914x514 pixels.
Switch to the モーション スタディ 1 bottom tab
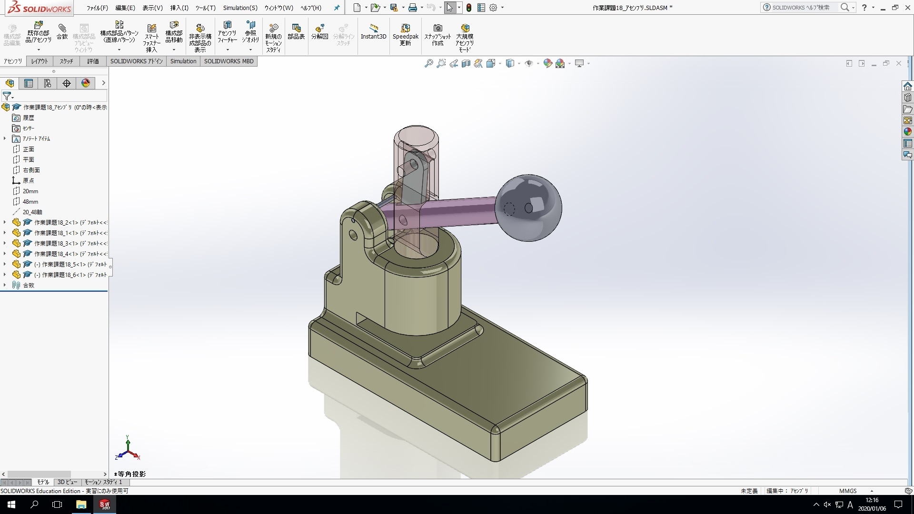pos(103,482)
